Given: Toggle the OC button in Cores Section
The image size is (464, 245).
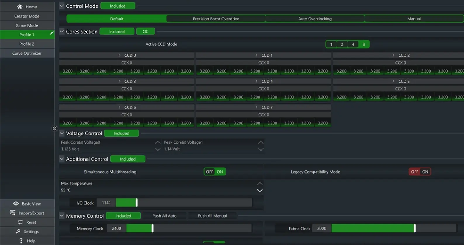Looking at the screenshot, I should pyautogui.click(x=146, y=32).
